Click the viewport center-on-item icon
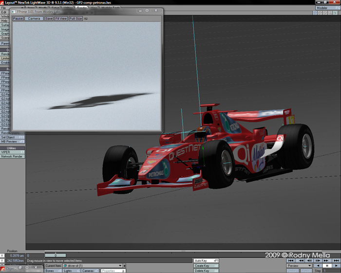This screenshot has width=341, height=273. [x=315, y=13]
